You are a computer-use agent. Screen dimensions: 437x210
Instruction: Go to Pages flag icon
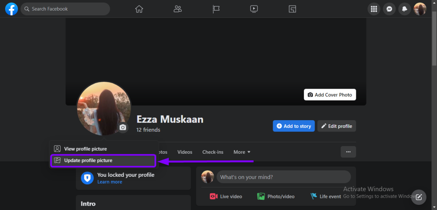(x=216, y=9)
